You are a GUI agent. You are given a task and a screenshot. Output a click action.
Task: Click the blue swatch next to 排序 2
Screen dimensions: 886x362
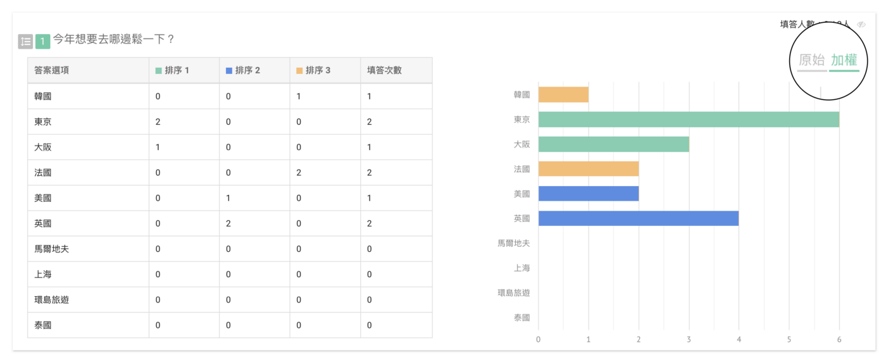pos(229,70)
